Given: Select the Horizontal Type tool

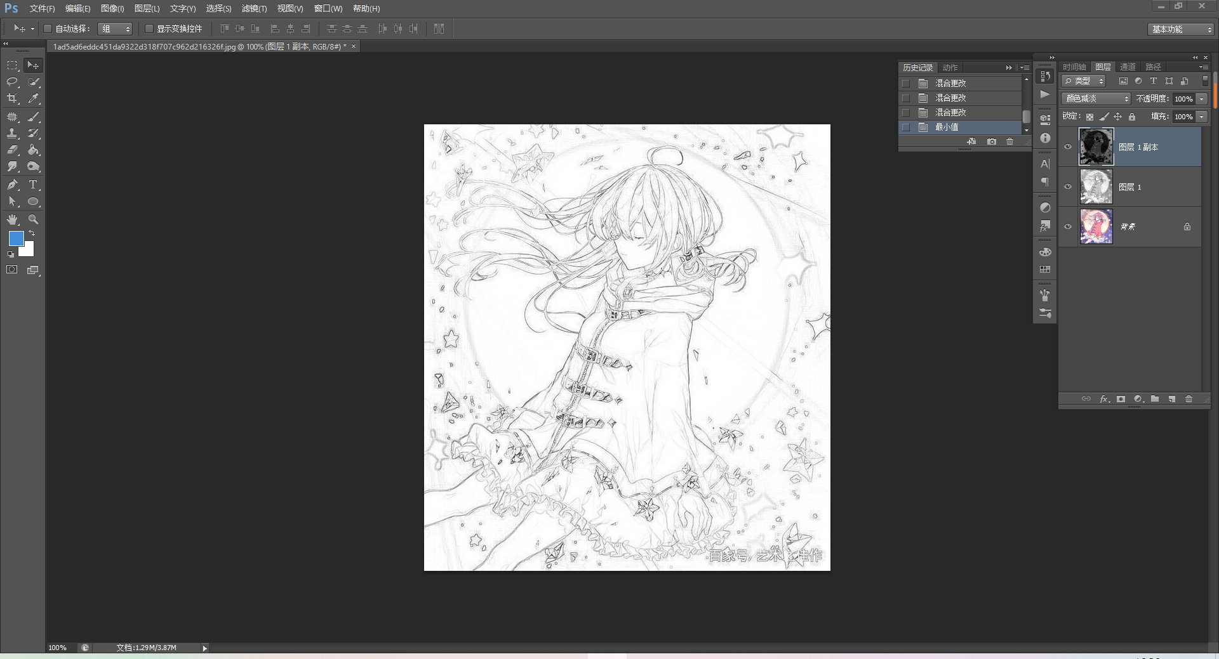Looking at the screenshot, I should [x=34, y=185].
